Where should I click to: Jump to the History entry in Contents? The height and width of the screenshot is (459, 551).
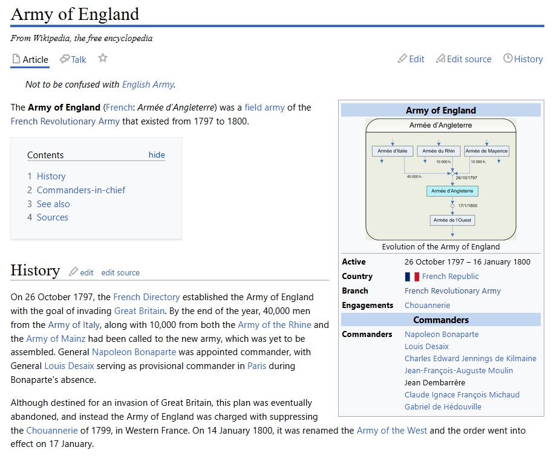click(x=51, y=176)
